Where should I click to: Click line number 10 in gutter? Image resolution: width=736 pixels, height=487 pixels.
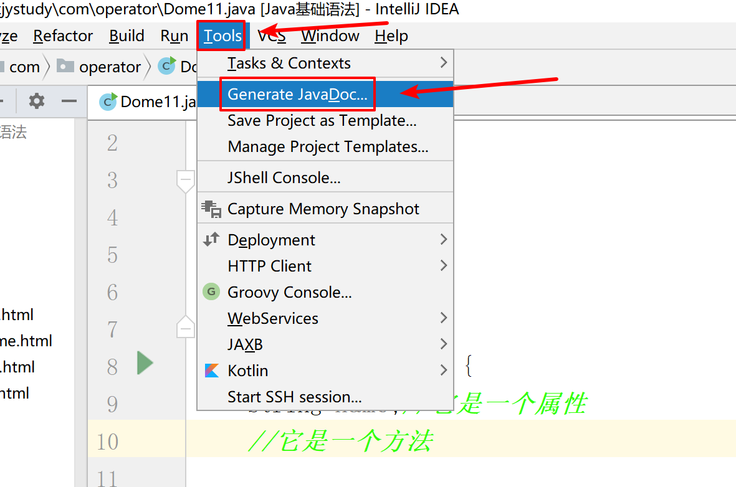click(107, 442)
